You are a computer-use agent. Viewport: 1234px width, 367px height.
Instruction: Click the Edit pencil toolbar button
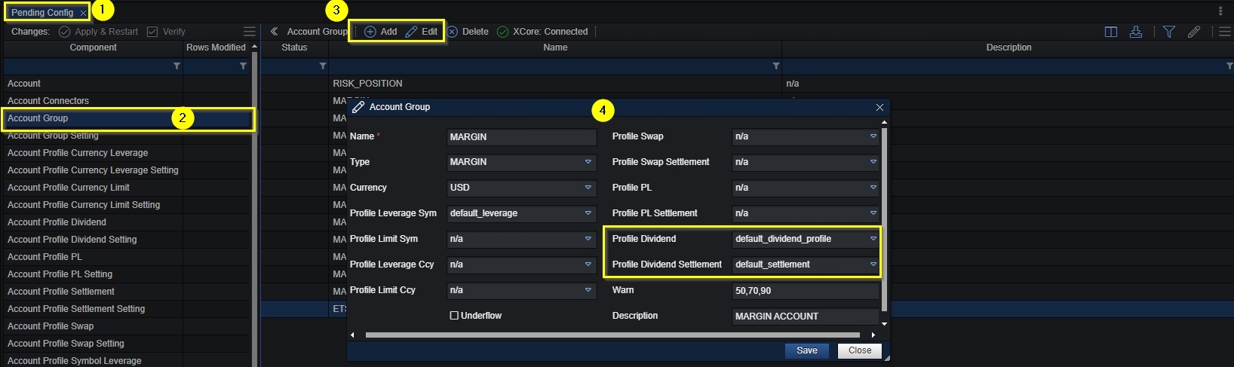[x=421, y=32]
